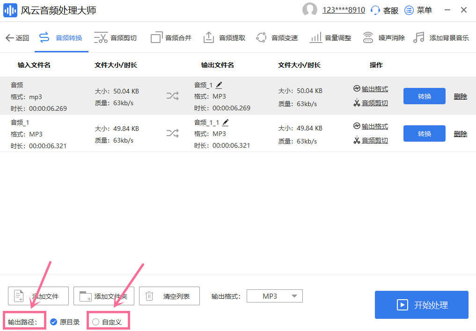Delete the 音频 row

[x=461, y=96]
